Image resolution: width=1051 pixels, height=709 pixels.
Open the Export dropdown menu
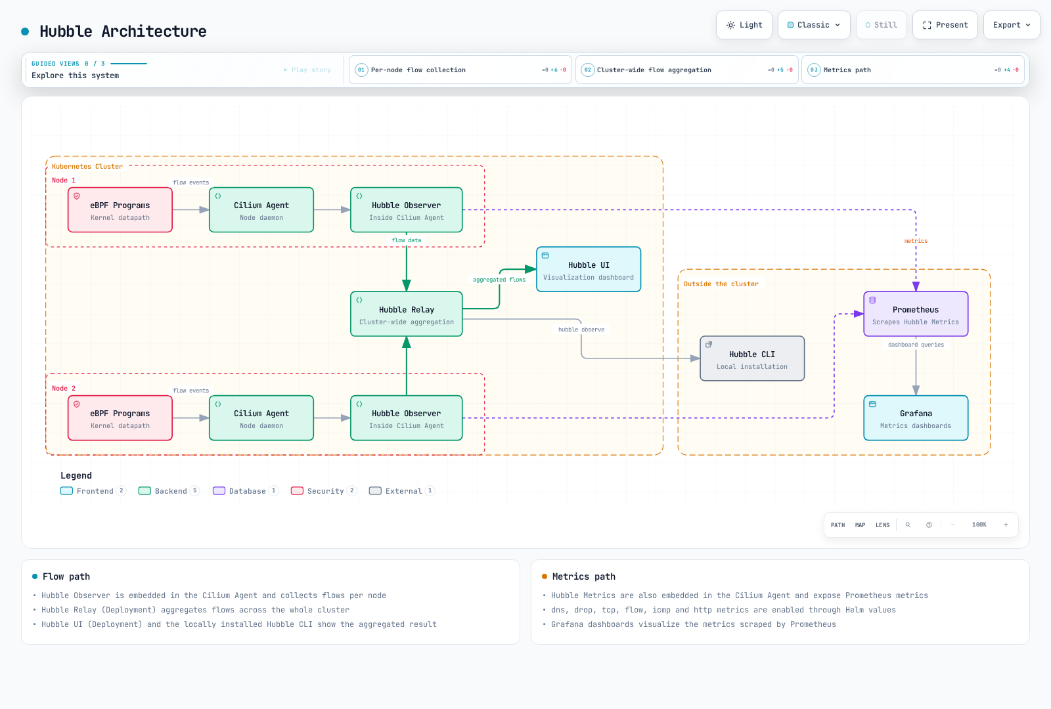[x=1012, y=25]
